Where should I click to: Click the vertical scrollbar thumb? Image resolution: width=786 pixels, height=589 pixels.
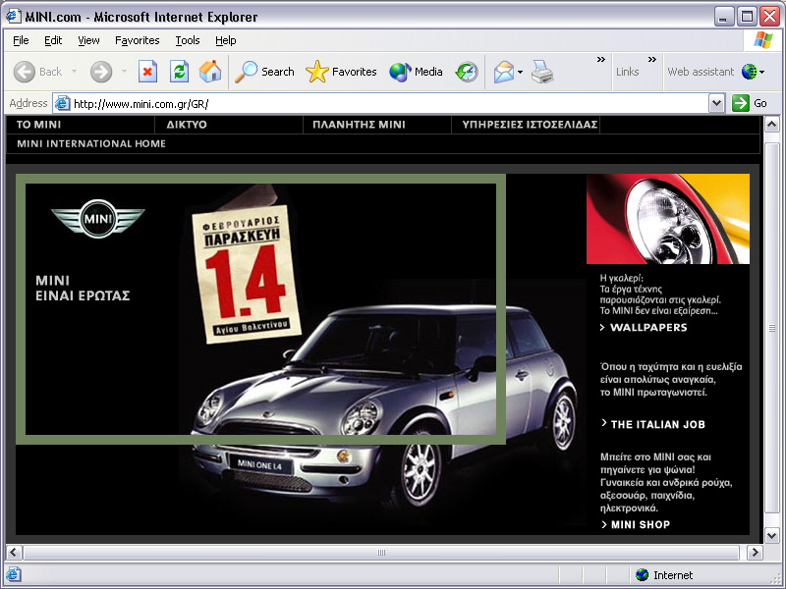[x=772, y=328]
